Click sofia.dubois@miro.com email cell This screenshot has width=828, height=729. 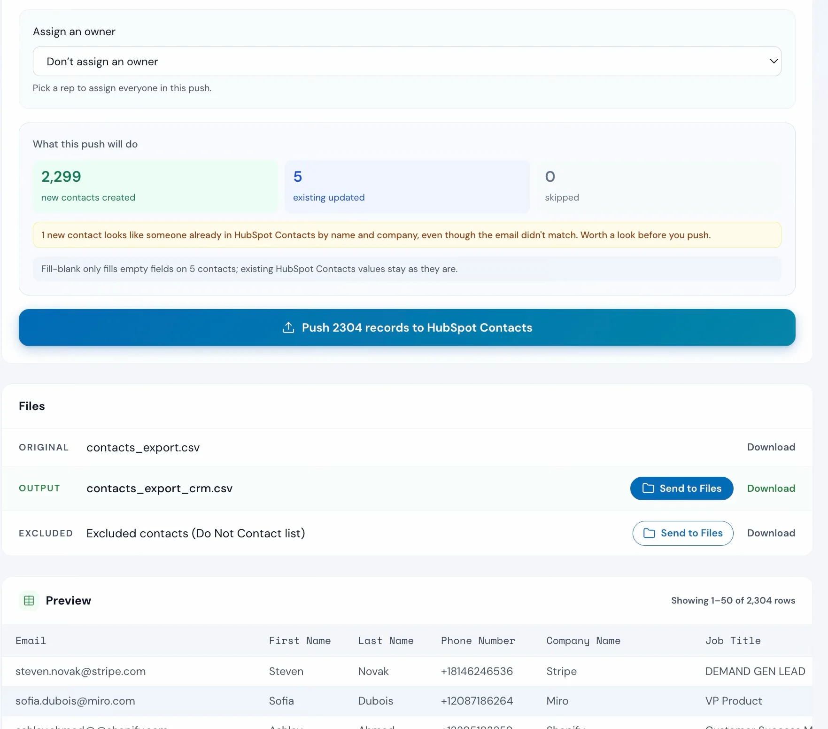[x=75, y=701]
